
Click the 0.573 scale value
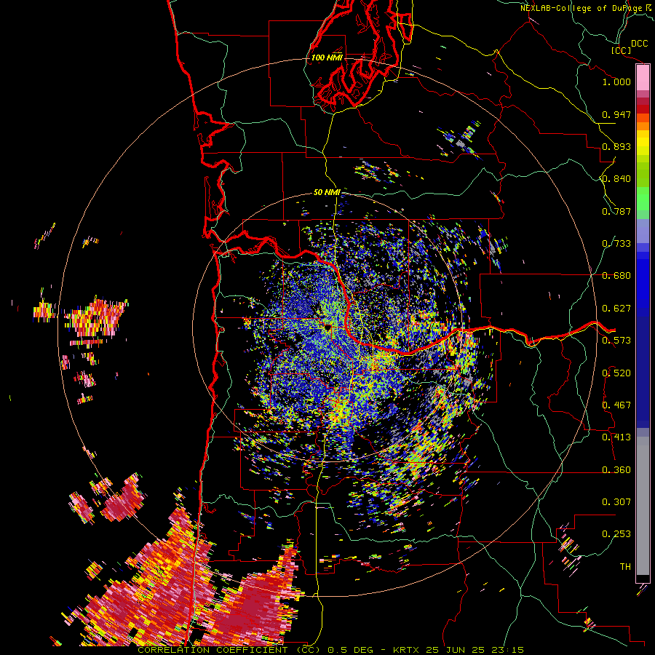tap(616, 341)
